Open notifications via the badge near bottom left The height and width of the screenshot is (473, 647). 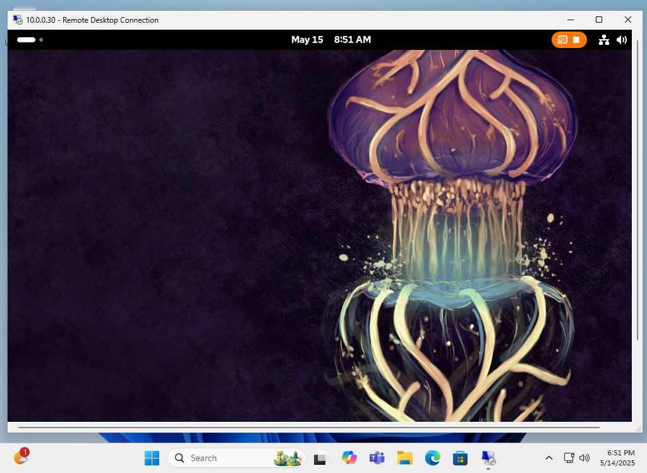click(23, 453)
